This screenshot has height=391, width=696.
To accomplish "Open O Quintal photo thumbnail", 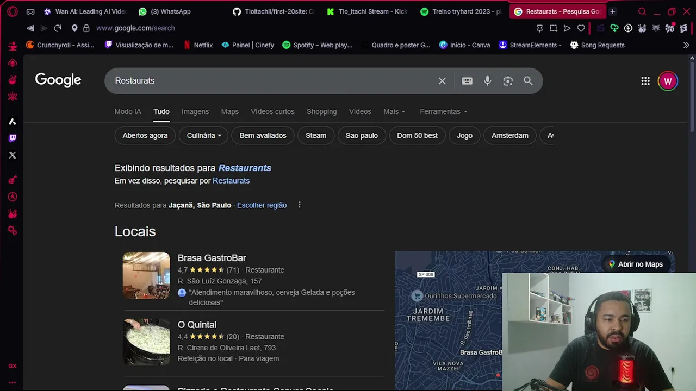I will click(x=146, y=342).
